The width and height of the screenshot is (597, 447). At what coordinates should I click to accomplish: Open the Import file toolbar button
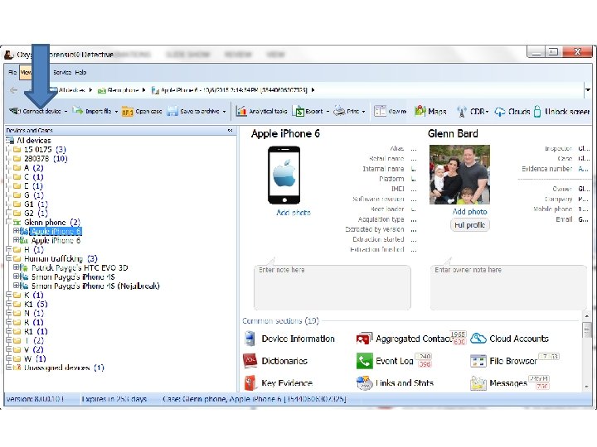(x=93, y=111)
